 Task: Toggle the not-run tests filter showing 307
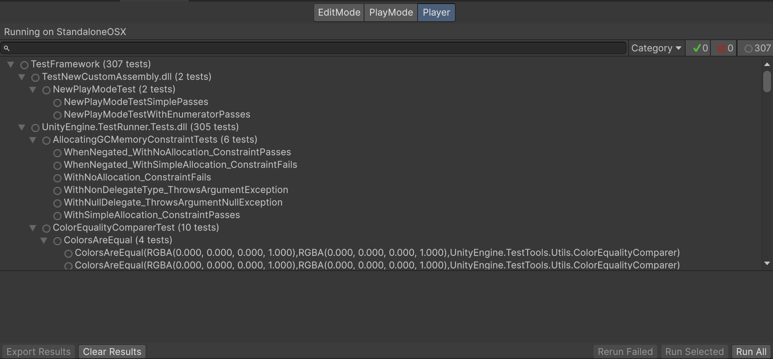[756, 48]
